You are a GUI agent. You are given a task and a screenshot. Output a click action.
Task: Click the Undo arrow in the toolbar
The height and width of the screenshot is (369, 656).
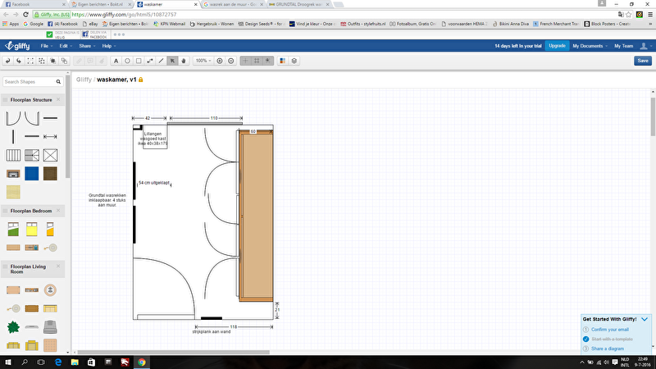tap(8, 61)
